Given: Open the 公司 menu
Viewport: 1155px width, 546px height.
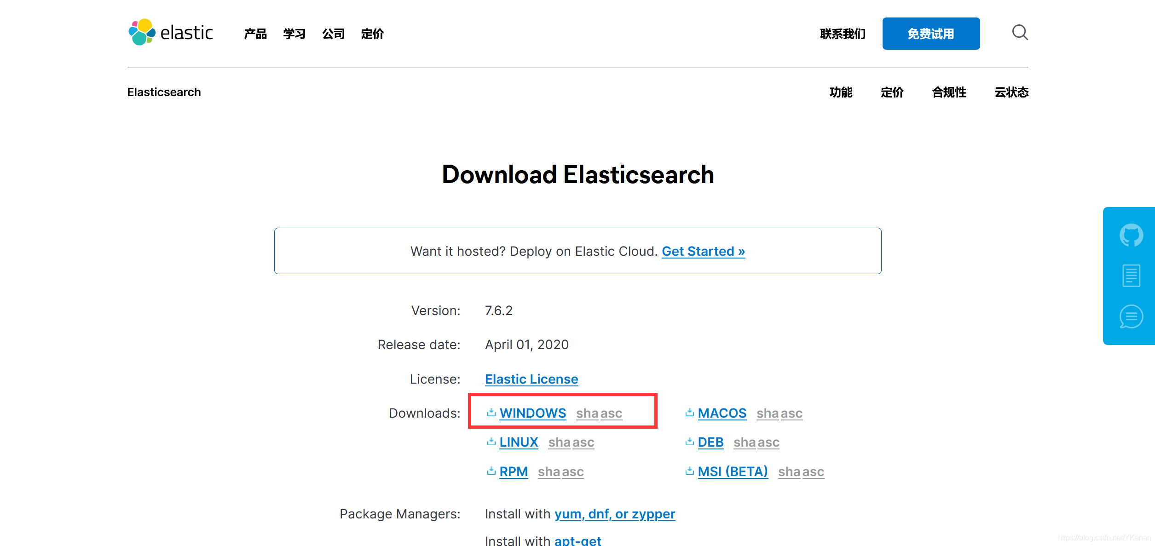Looking at the screenshot, I should 334,34.
